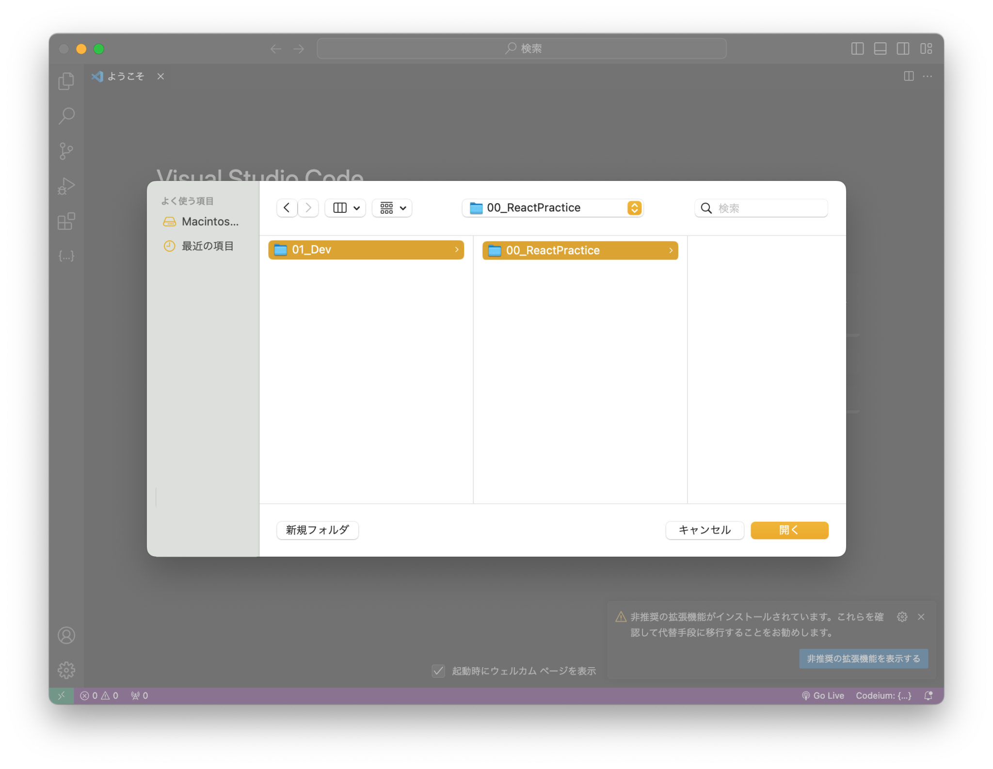Select 最近の項目 in the sidebar

(x=208, y=246)
